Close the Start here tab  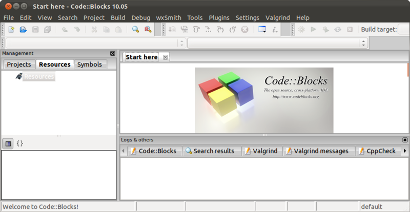point(165,57)
